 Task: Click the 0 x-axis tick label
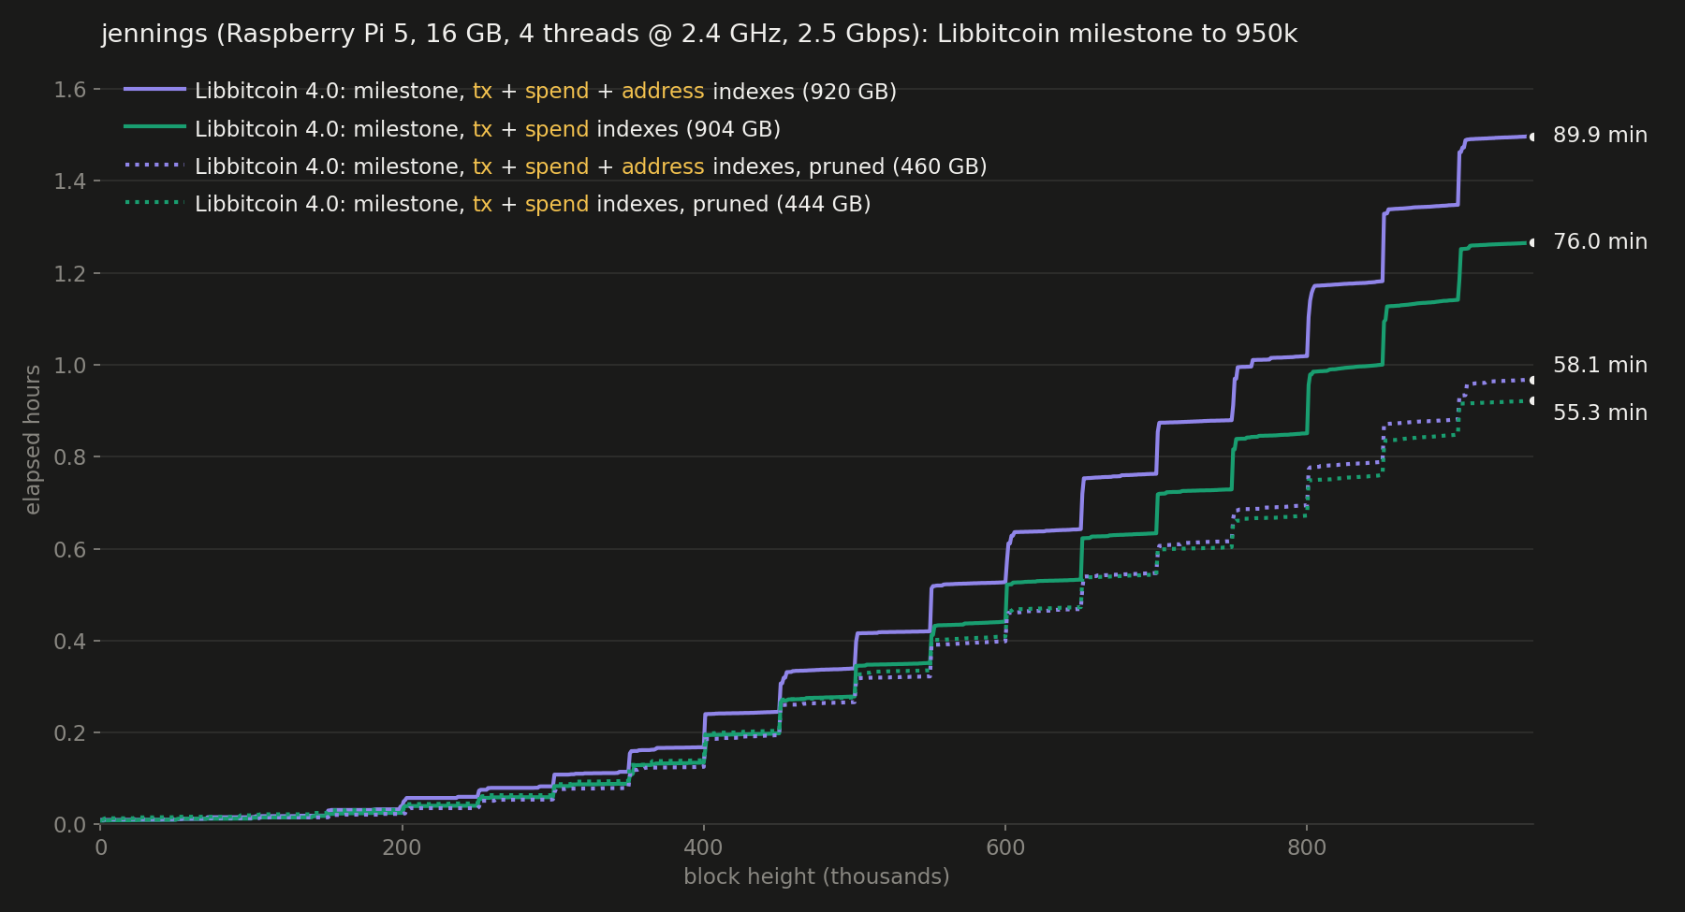[x=101, y=848]
